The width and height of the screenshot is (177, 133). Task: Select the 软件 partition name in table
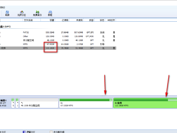click(x=4, y=48)
